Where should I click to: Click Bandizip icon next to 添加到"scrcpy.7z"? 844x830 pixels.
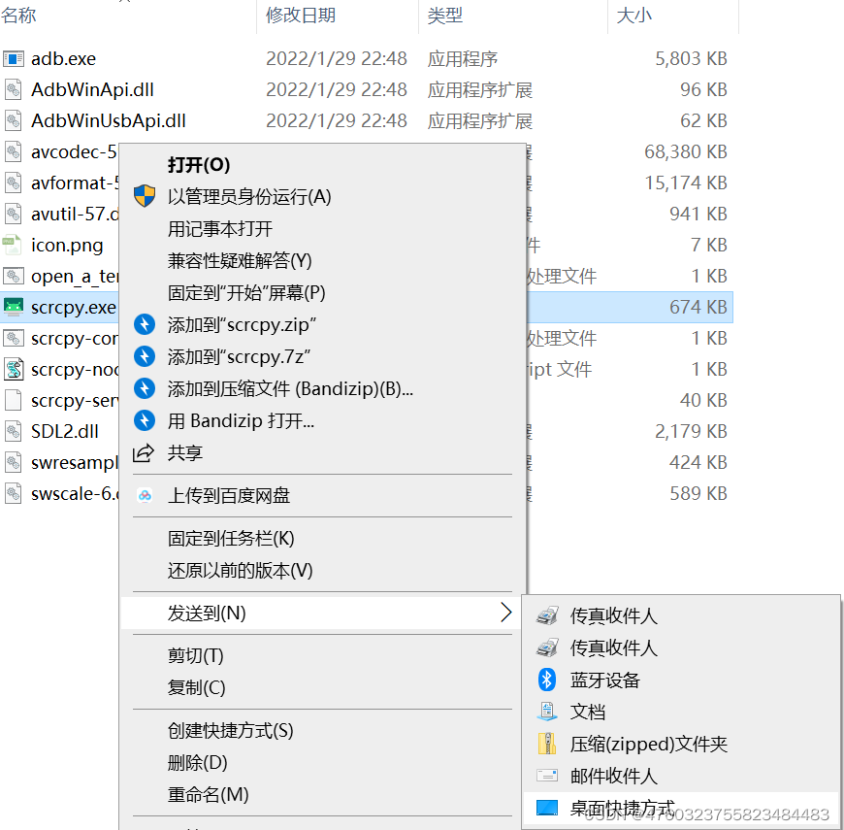coord(145,356)
